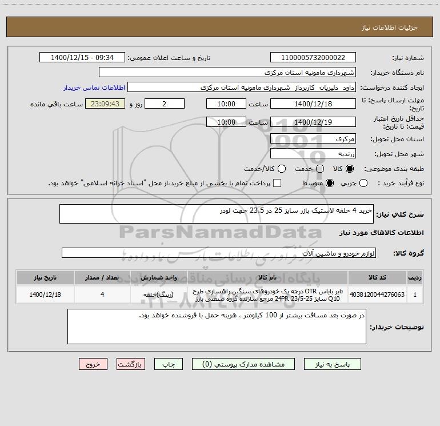
Task: Select the خدمت radio button
Action: pos(320,169)
